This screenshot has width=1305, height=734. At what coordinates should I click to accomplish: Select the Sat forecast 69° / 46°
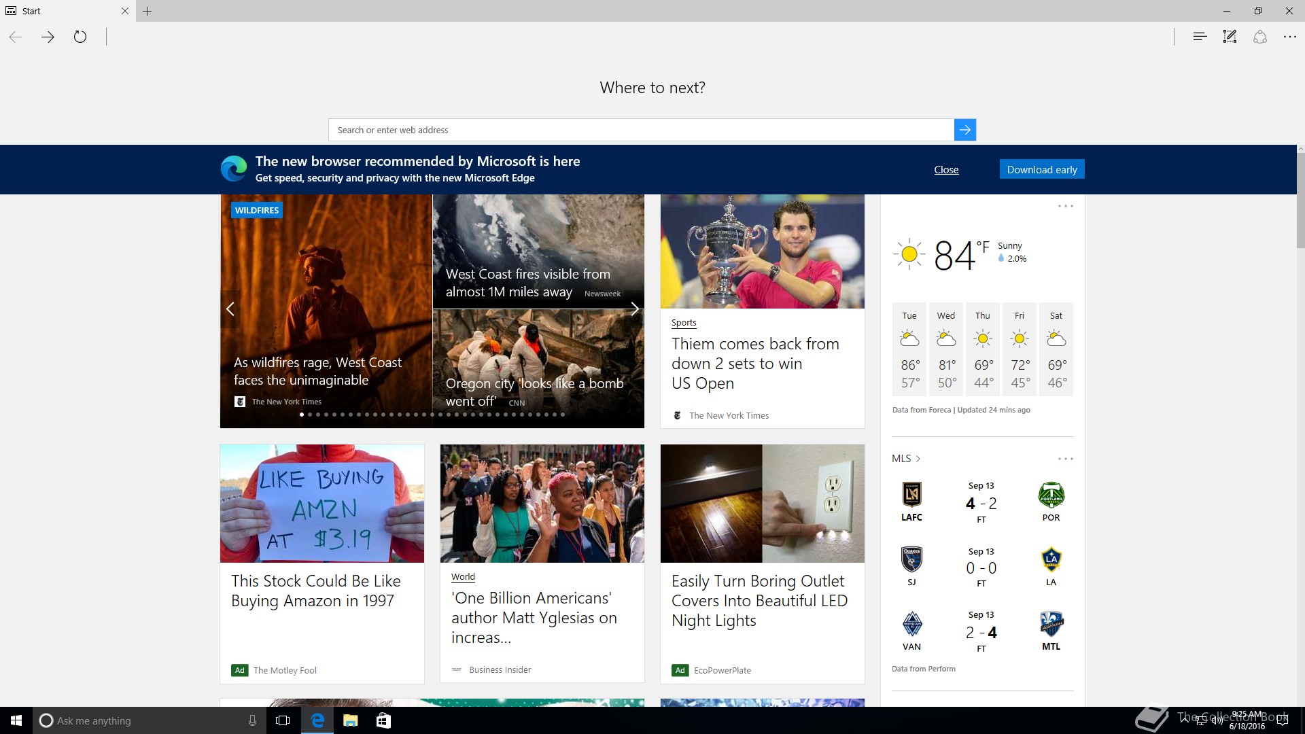1056,349
